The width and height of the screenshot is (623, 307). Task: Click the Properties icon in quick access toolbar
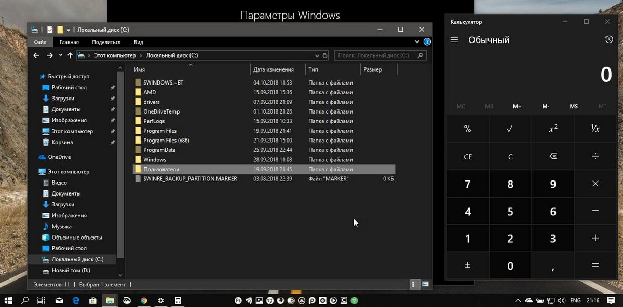[50, 30]
